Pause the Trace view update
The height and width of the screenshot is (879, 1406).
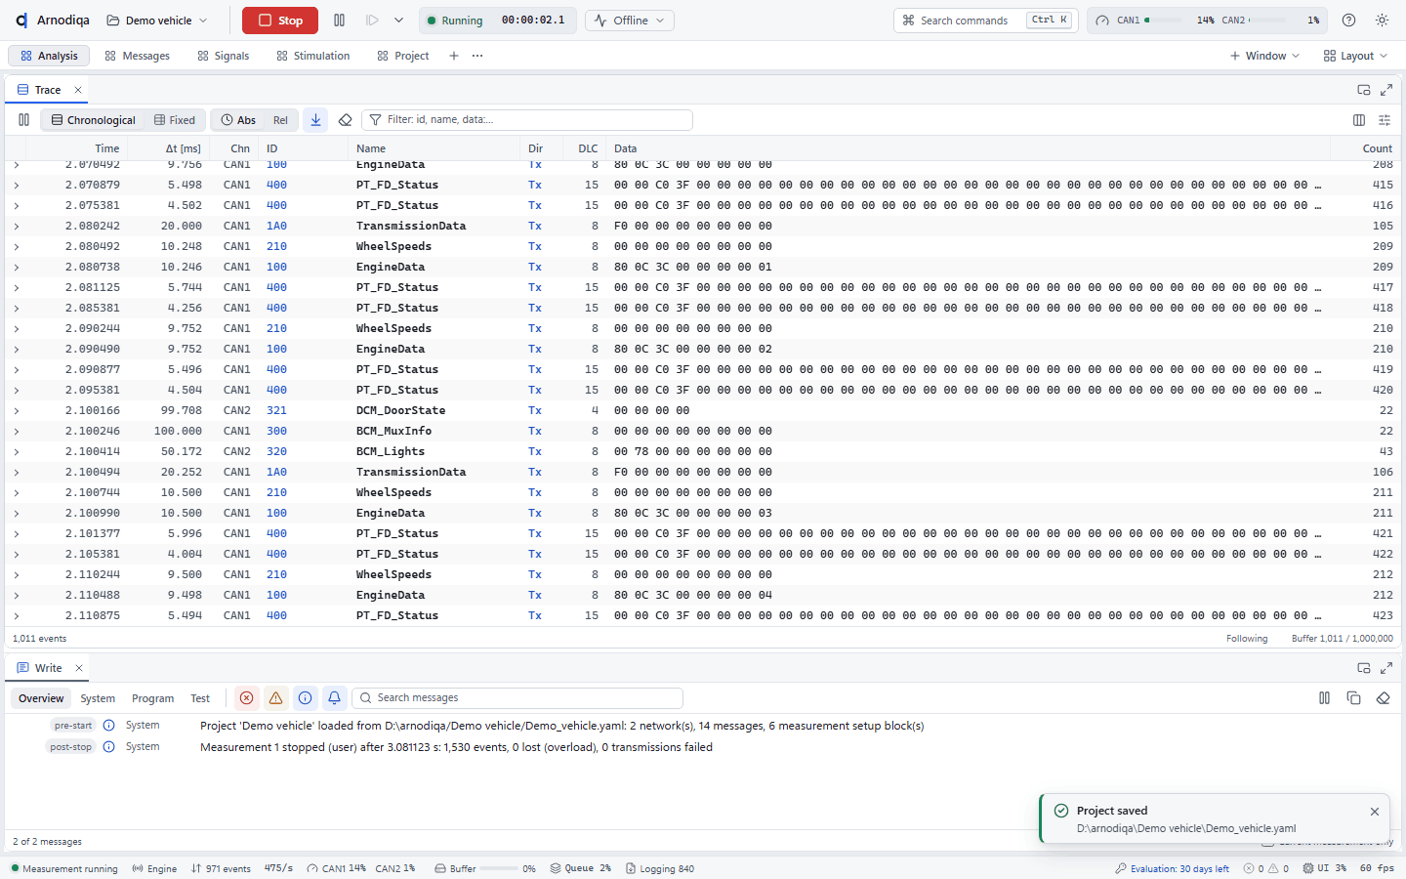(23, 120)
